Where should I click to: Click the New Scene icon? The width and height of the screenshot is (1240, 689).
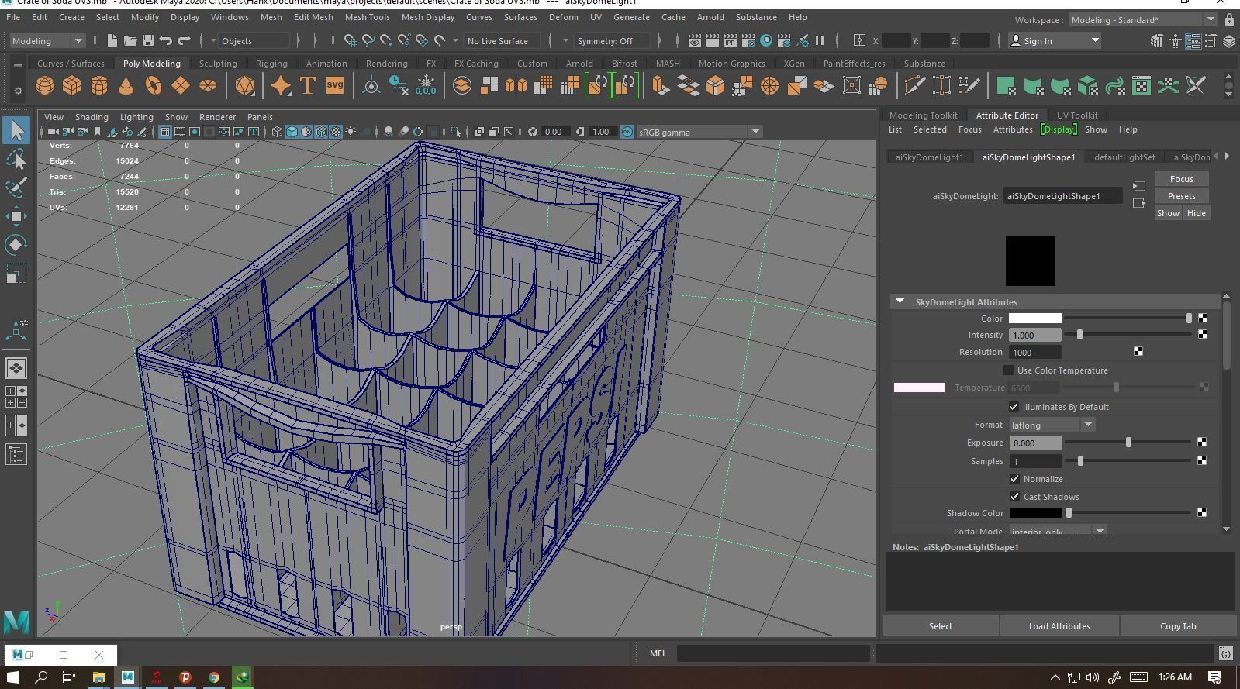[x=112, y=40]
